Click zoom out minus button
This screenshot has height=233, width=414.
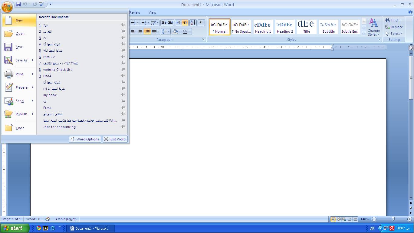(x=374, y=219)
